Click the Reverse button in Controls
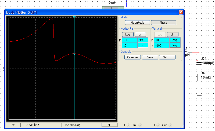The width and height of the screenshot is (215, 131). pyautogui.click(x=132, y=57)
